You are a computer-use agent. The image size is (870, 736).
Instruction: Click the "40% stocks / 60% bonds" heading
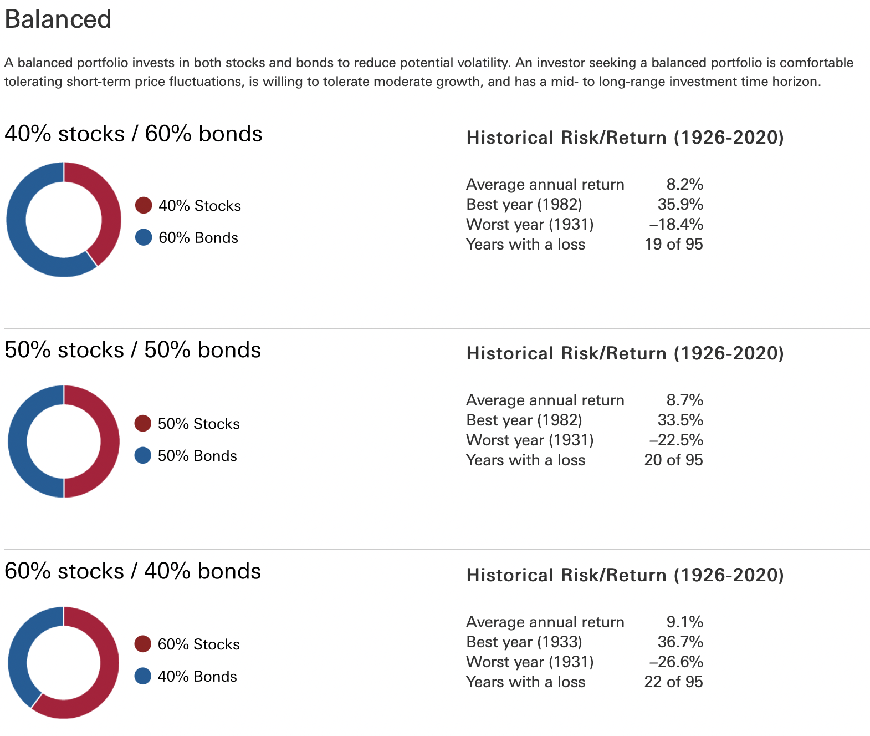(134, 134)
